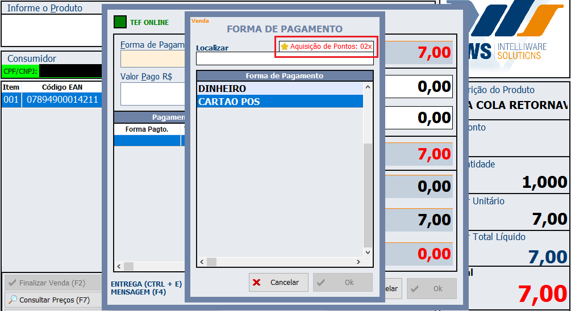This screenshot has width=571, height=311.
Task: Click the checkmark icon on Finalizar Venda
Action: coord(12,283)
